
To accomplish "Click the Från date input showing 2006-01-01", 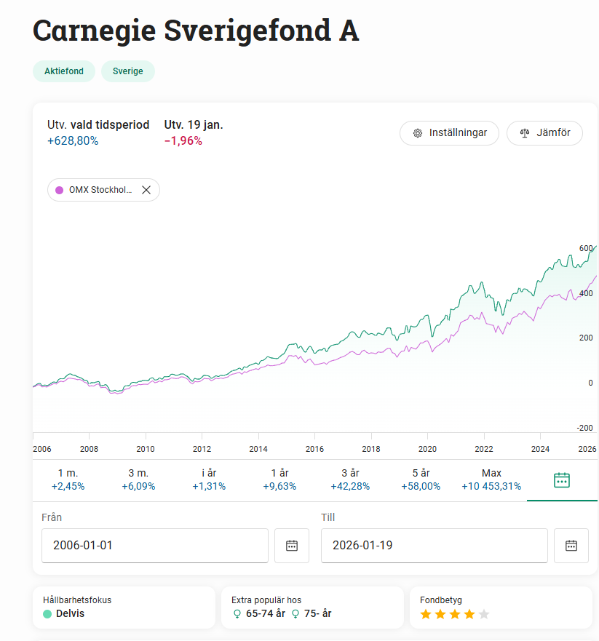I will (x=154, y=545).
